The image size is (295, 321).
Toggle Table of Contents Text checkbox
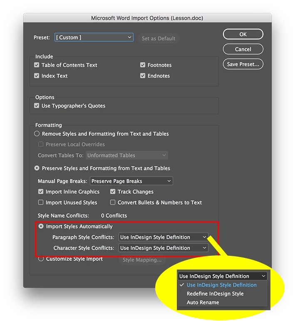tap(37, 65)
